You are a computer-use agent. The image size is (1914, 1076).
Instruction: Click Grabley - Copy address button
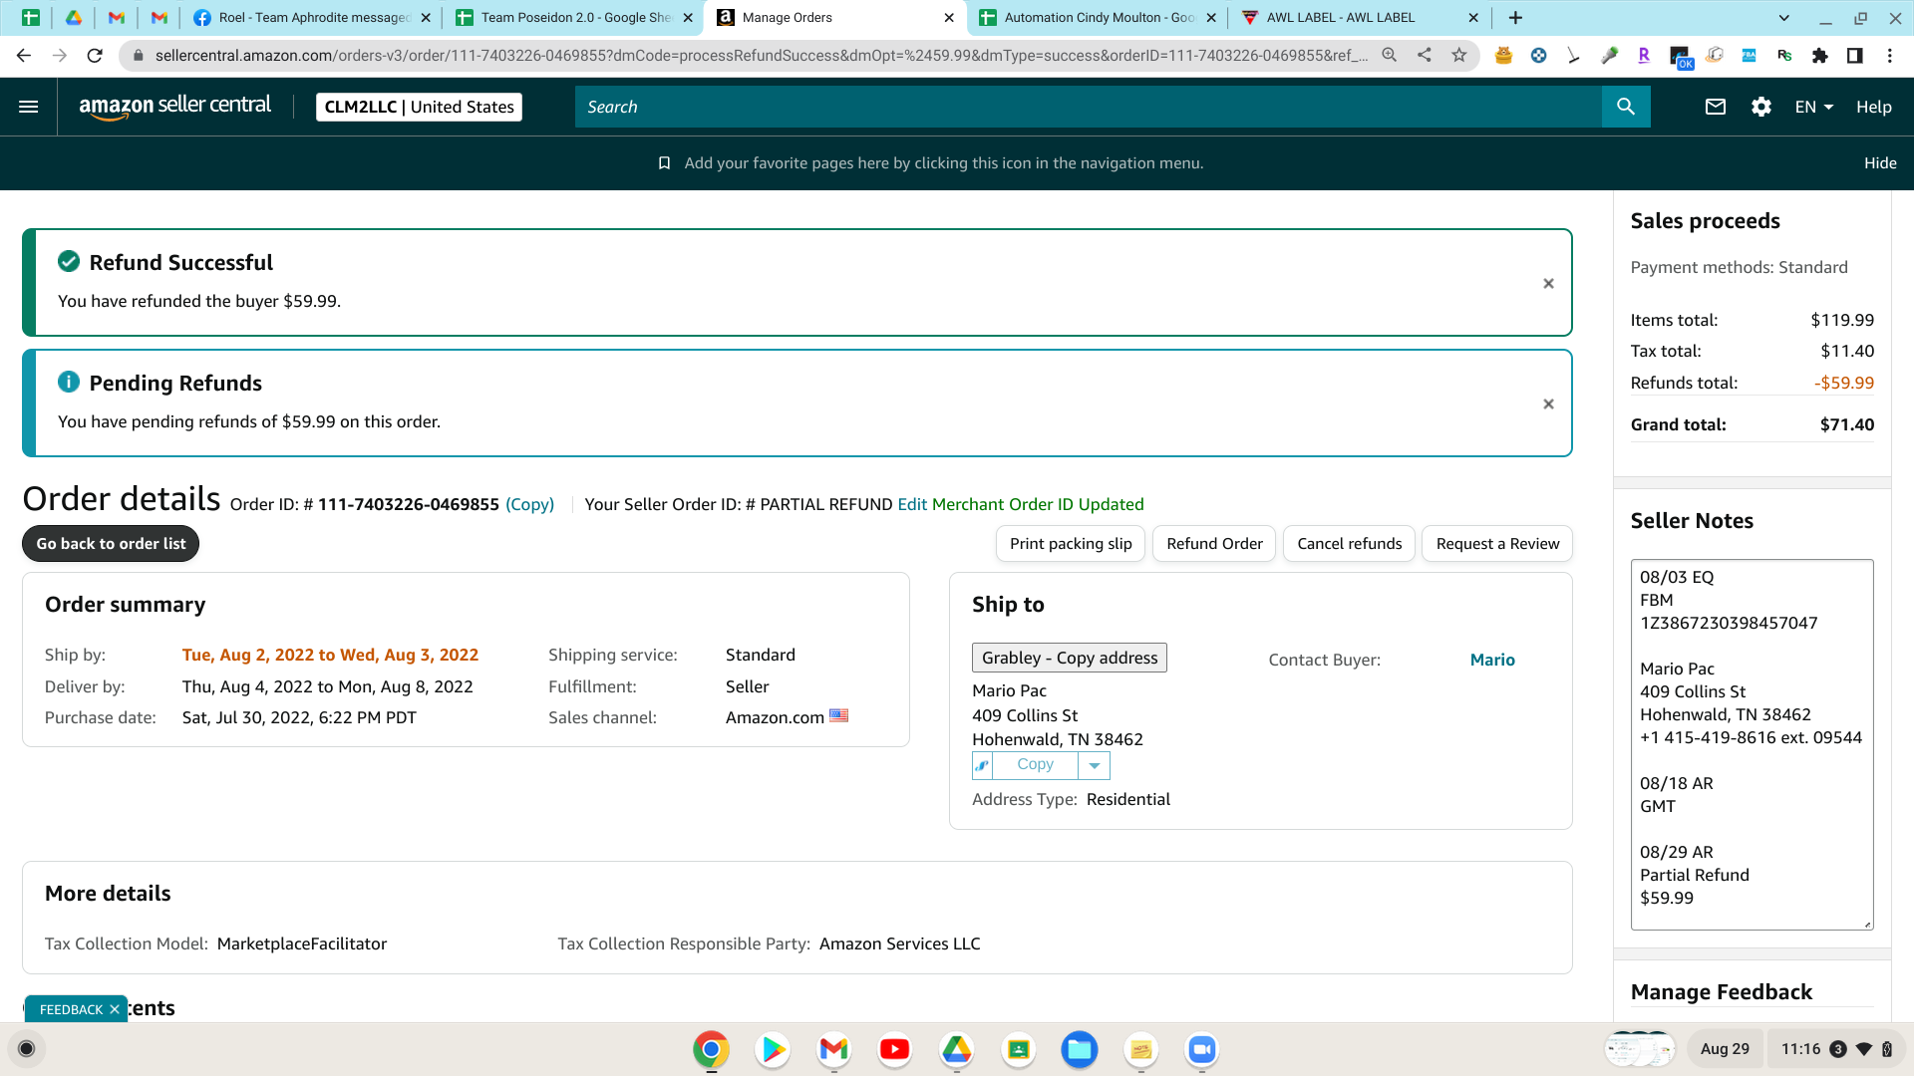(1070, 658)
